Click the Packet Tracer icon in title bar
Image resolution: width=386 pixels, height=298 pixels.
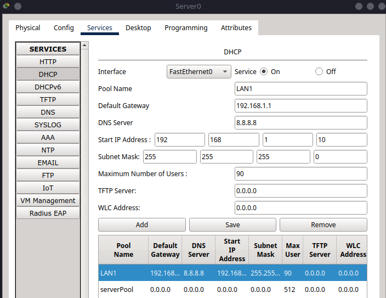pos(6,6)
